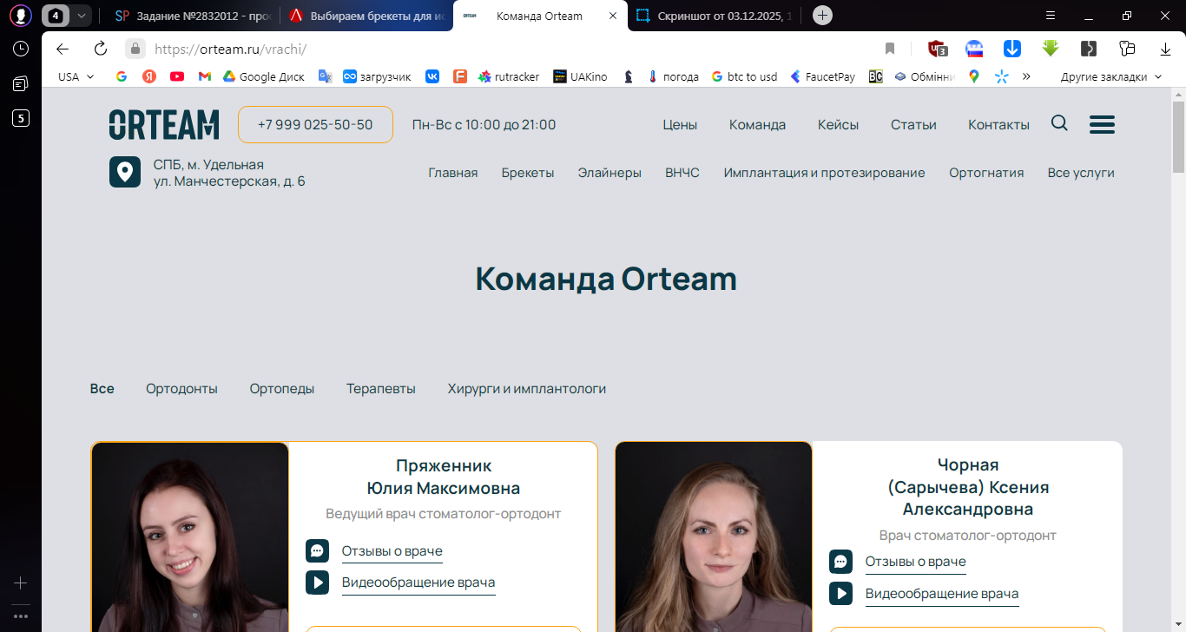Click the photo of Чорная Ксения
The width and height of the screenshot is (1186, 632).
(x=714, y=537)
